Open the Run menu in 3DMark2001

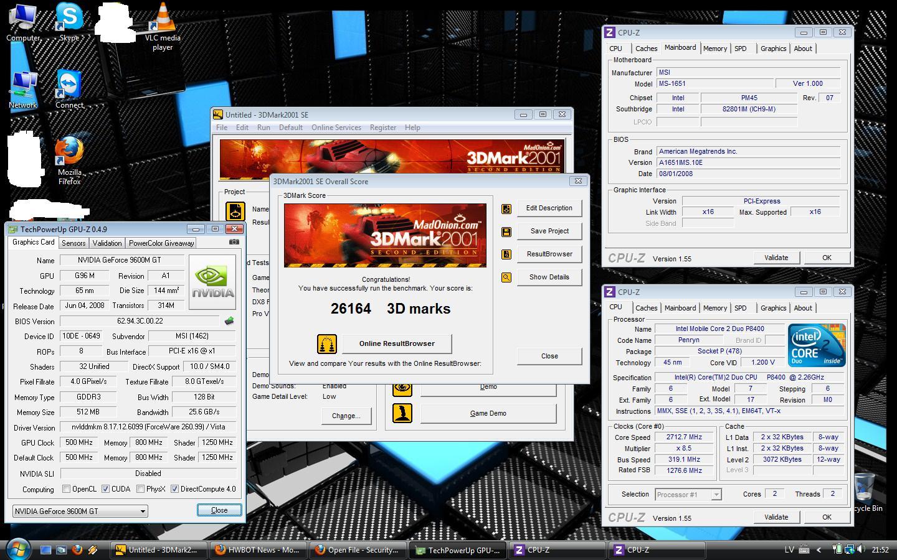point(263,128)
